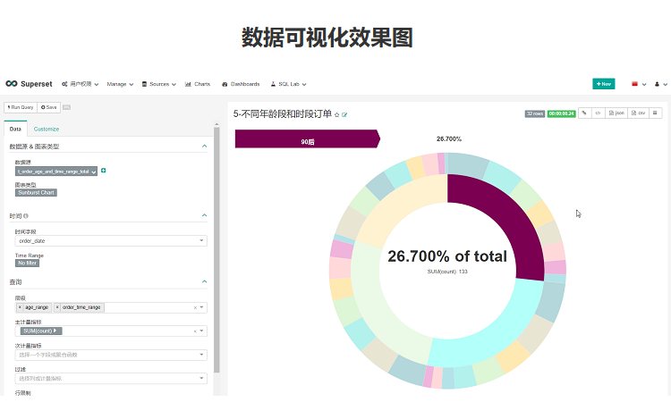This screenshot has width=671, height=402.
Task: Open the chart actions hamburger menu
Action: point(655,113)
